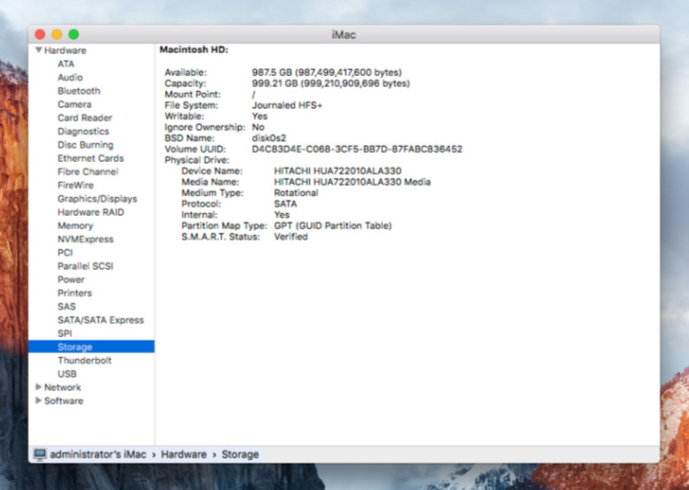Screen dimensions: 689x490
Task: Click the Capacity value 999.21 GB
Action: 330,83
